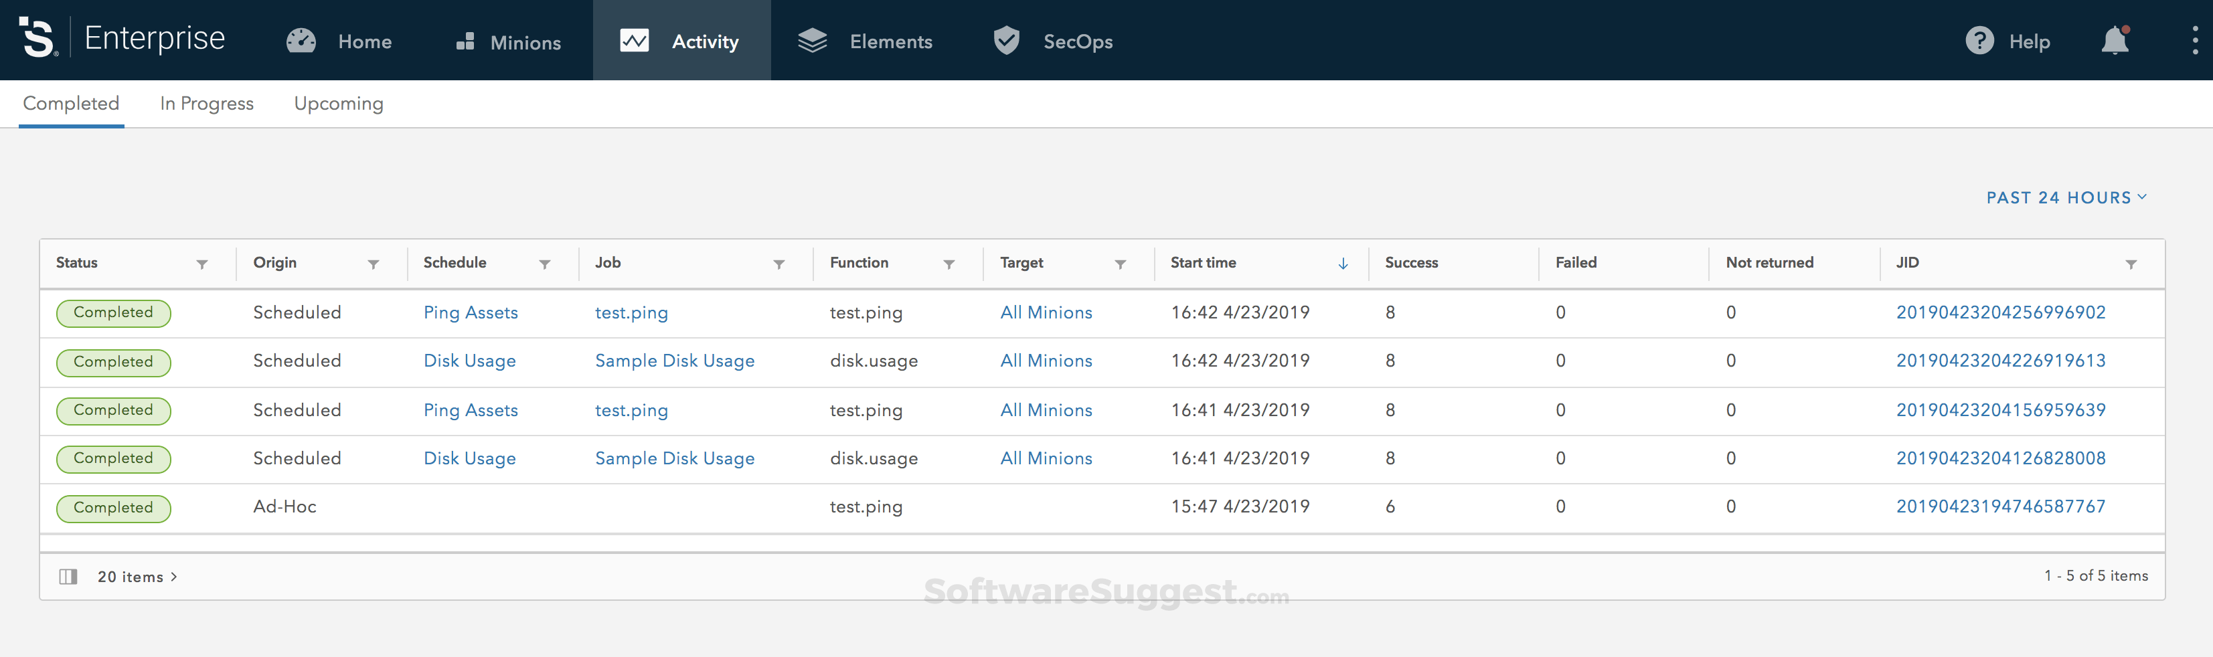Select the SecOps shield icon
The image size is (2213, 657).
pos(1005,40)
